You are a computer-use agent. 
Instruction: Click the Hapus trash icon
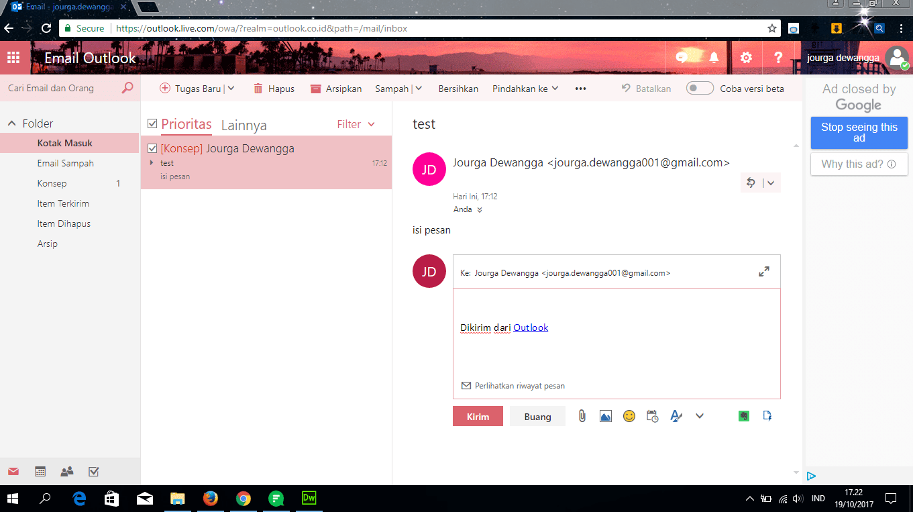258,89
